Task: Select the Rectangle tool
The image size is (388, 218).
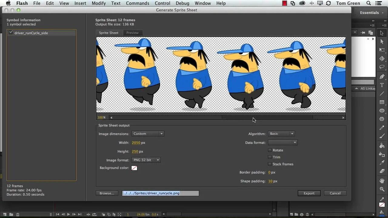Action: [382, 102]
